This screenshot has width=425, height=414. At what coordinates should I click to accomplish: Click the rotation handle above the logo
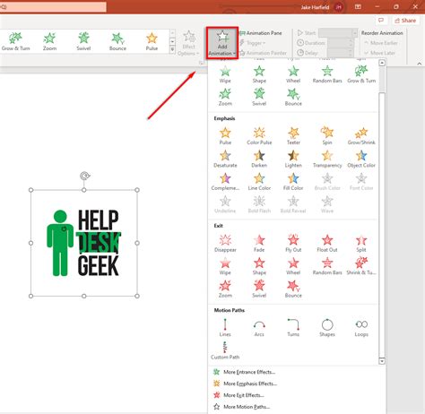coord(84,176)
